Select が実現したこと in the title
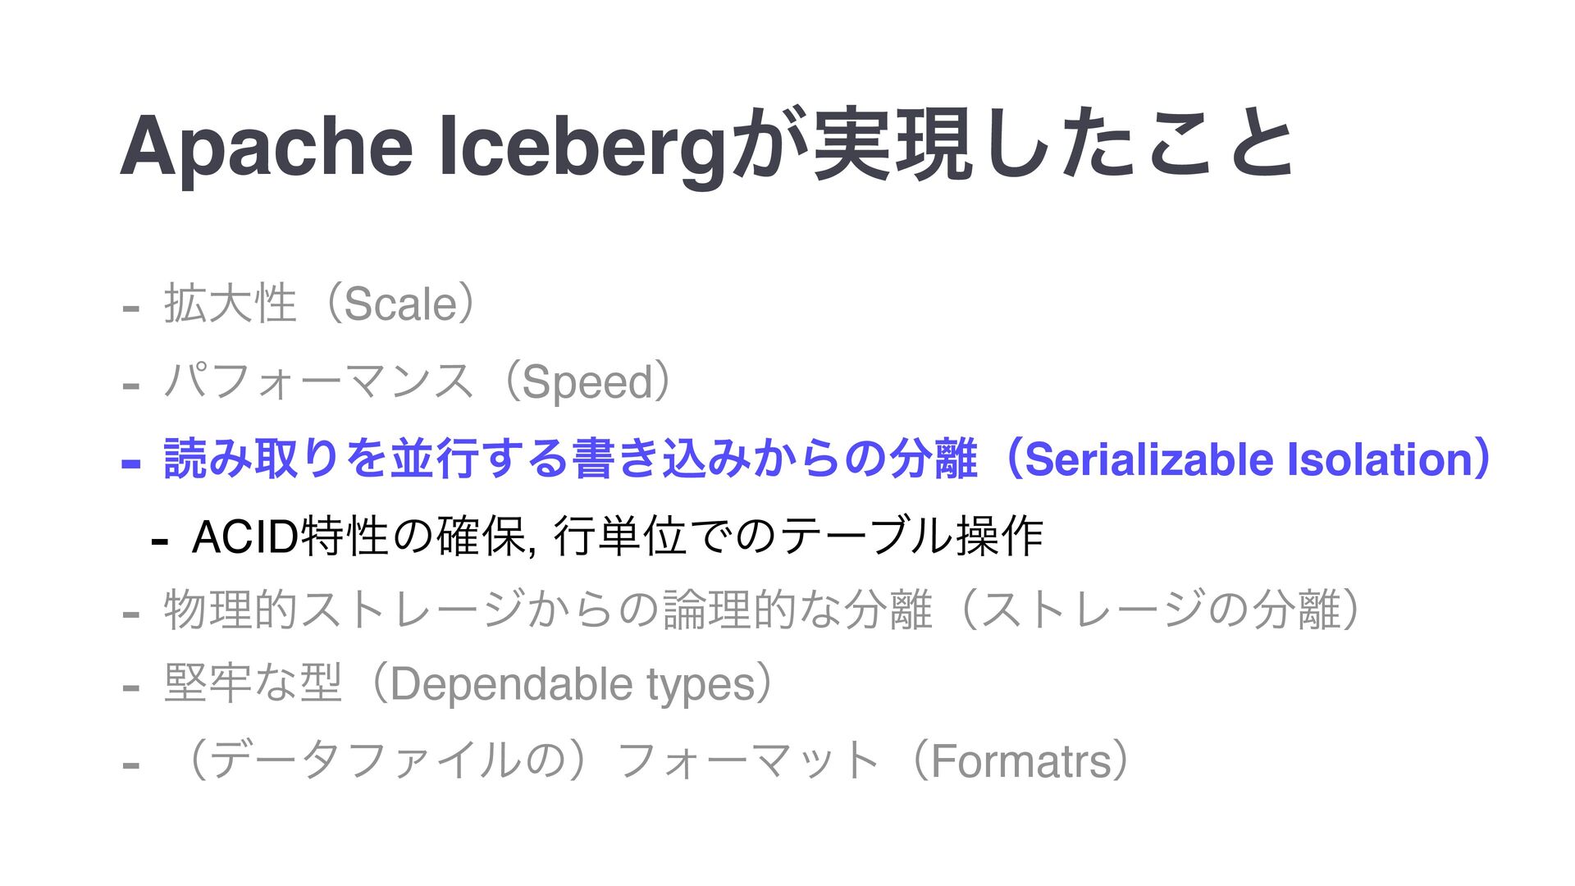This screenshot has height=886, width=1575. [1012, 146]
